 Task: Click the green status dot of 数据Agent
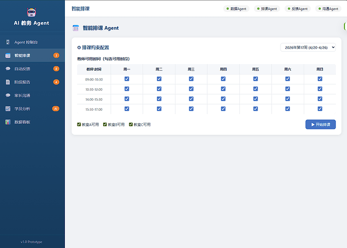coord(227,9)
